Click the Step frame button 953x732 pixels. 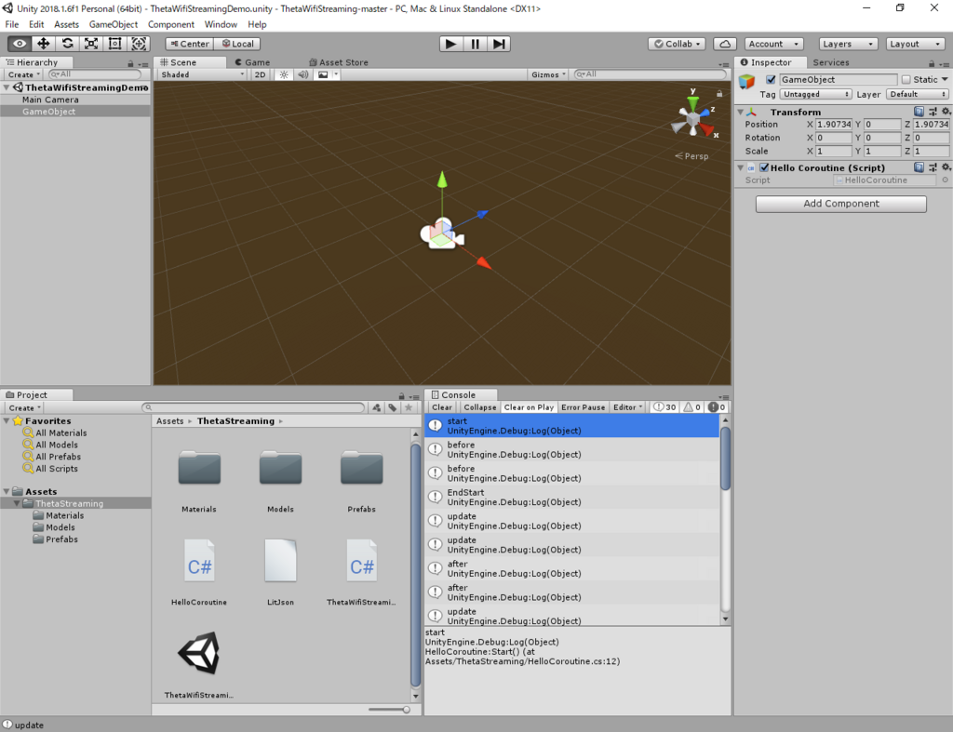pos(499,44)
